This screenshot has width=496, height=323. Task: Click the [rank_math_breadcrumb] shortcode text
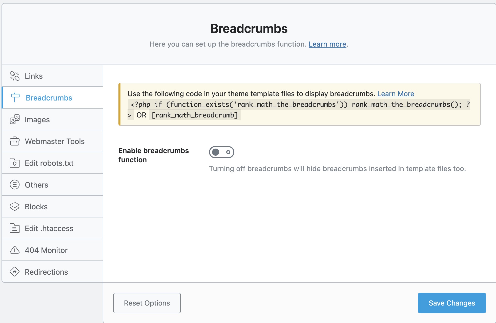pyautogui.click(x=195, y=115)
